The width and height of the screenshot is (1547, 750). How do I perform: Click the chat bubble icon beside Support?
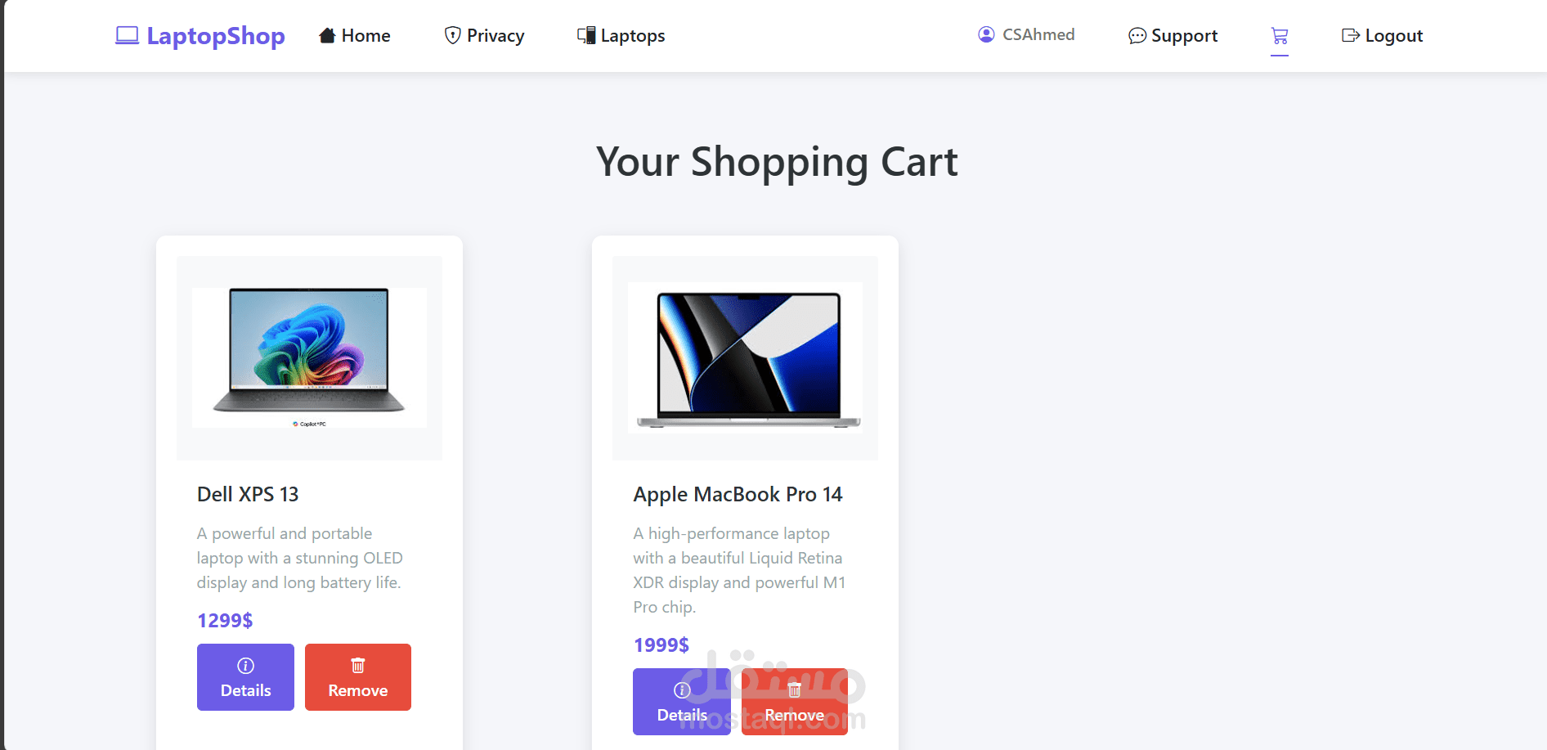tap(1137, 36)
